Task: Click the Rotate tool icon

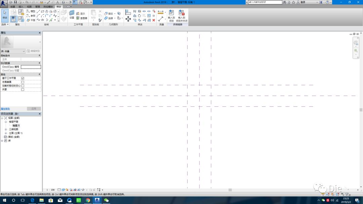Action: [x=139, y=16]
